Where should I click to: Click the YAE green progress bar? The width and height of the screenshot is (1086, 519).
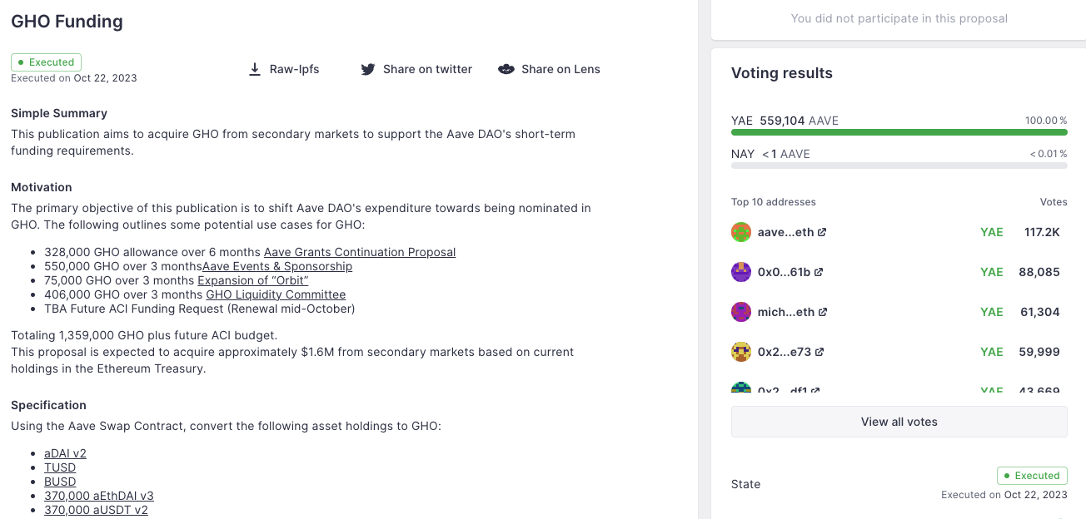899,132
